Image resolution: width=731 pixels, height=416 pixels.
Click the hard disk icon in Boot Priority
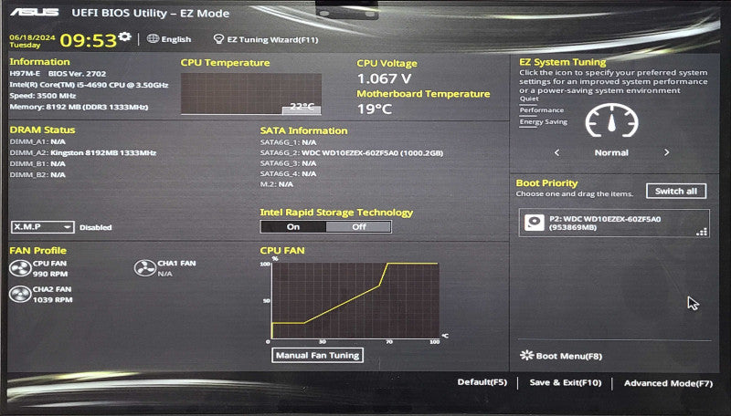click(535, 223)
